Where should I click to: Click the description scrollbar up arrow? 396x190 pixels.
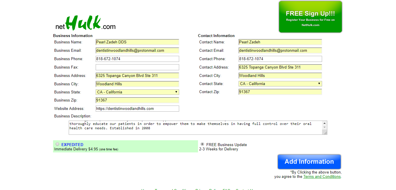tap(325, 123)
